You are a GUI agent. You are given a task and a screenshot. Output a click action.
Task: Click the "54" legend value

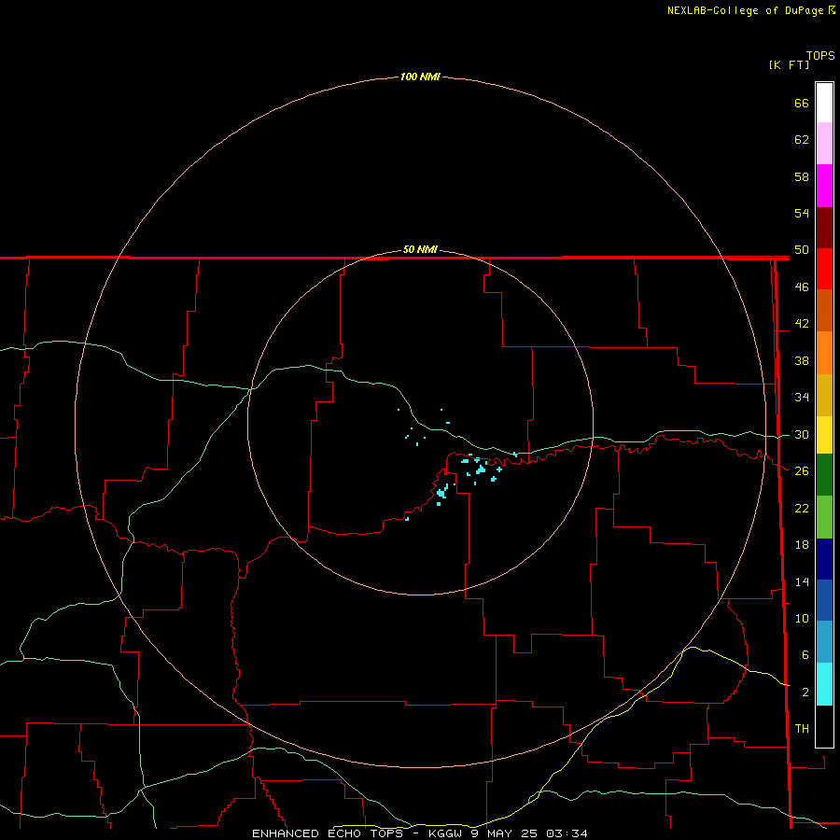pos(802,213)
